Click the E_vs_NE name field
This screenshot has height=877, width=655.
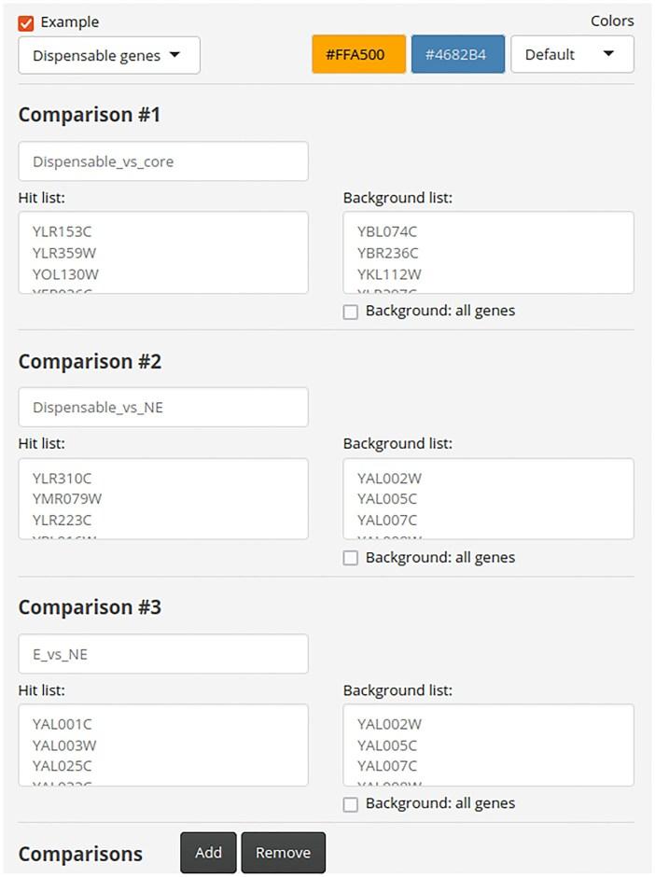tap(163, 654)
